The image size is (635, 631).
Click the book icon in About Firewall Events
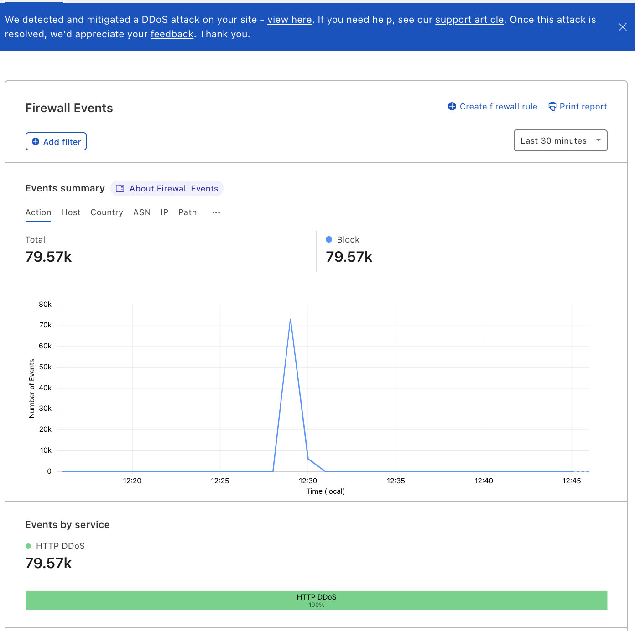[x=120, y=188]
